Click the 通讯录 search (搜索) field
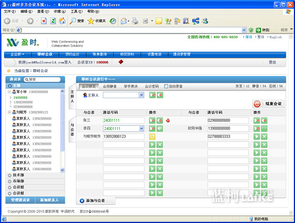Viewport: 295px width, 223px height. click(x=42, y=79)
